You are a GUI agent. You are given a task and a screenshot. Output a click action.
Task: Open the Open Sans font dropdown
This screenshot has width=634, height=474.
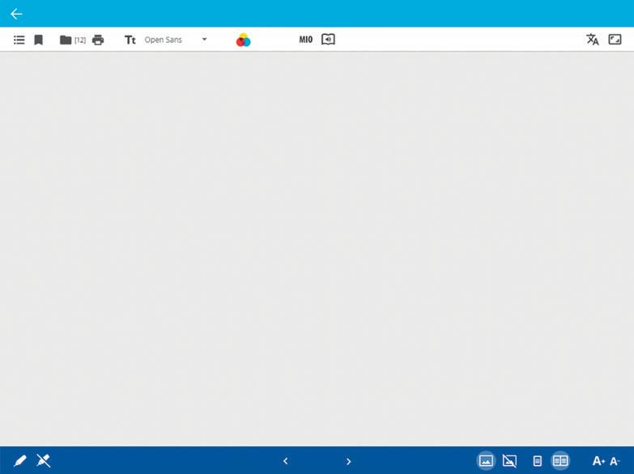(x=176, y=40)
